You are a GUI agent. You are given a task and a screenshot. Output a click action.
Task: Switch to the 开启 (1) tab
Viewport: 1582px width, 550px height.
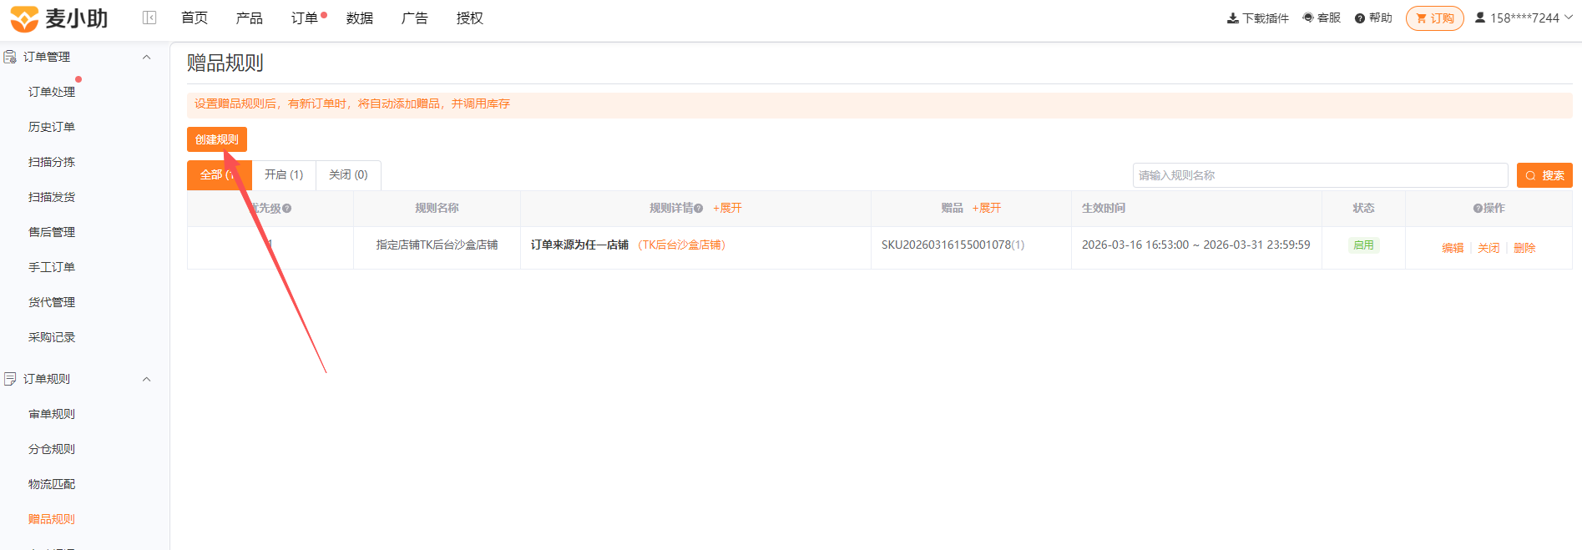[x=284, y=174]
